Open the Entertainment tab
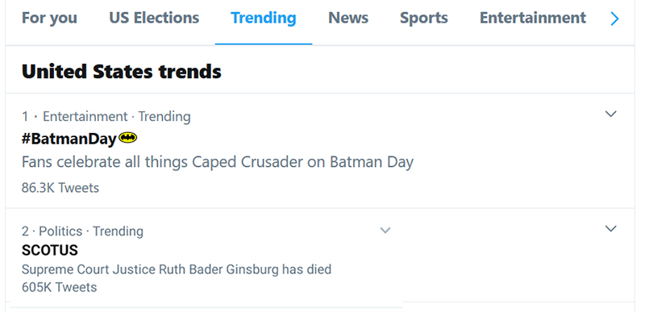 [x=533, y=18]
